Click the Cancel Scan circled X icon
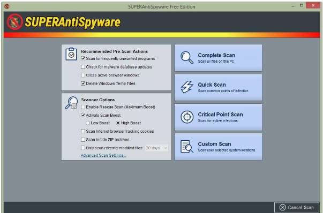This screenshot has height=213, width=323. coord(283,207)
